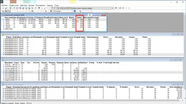The height and width of the screenshot is (104, 186).
Task: Click the connect-to-server toolbar icon
Action: [x=3, y=8]
